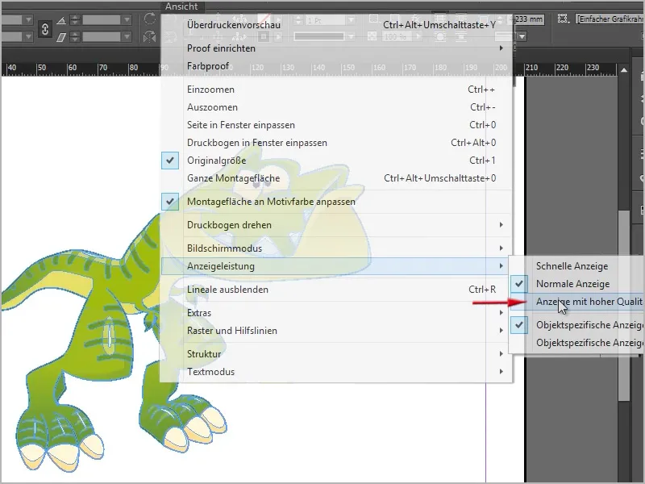Select Schnelle Anzeige

pyautogui.click(x=576, y=266)
